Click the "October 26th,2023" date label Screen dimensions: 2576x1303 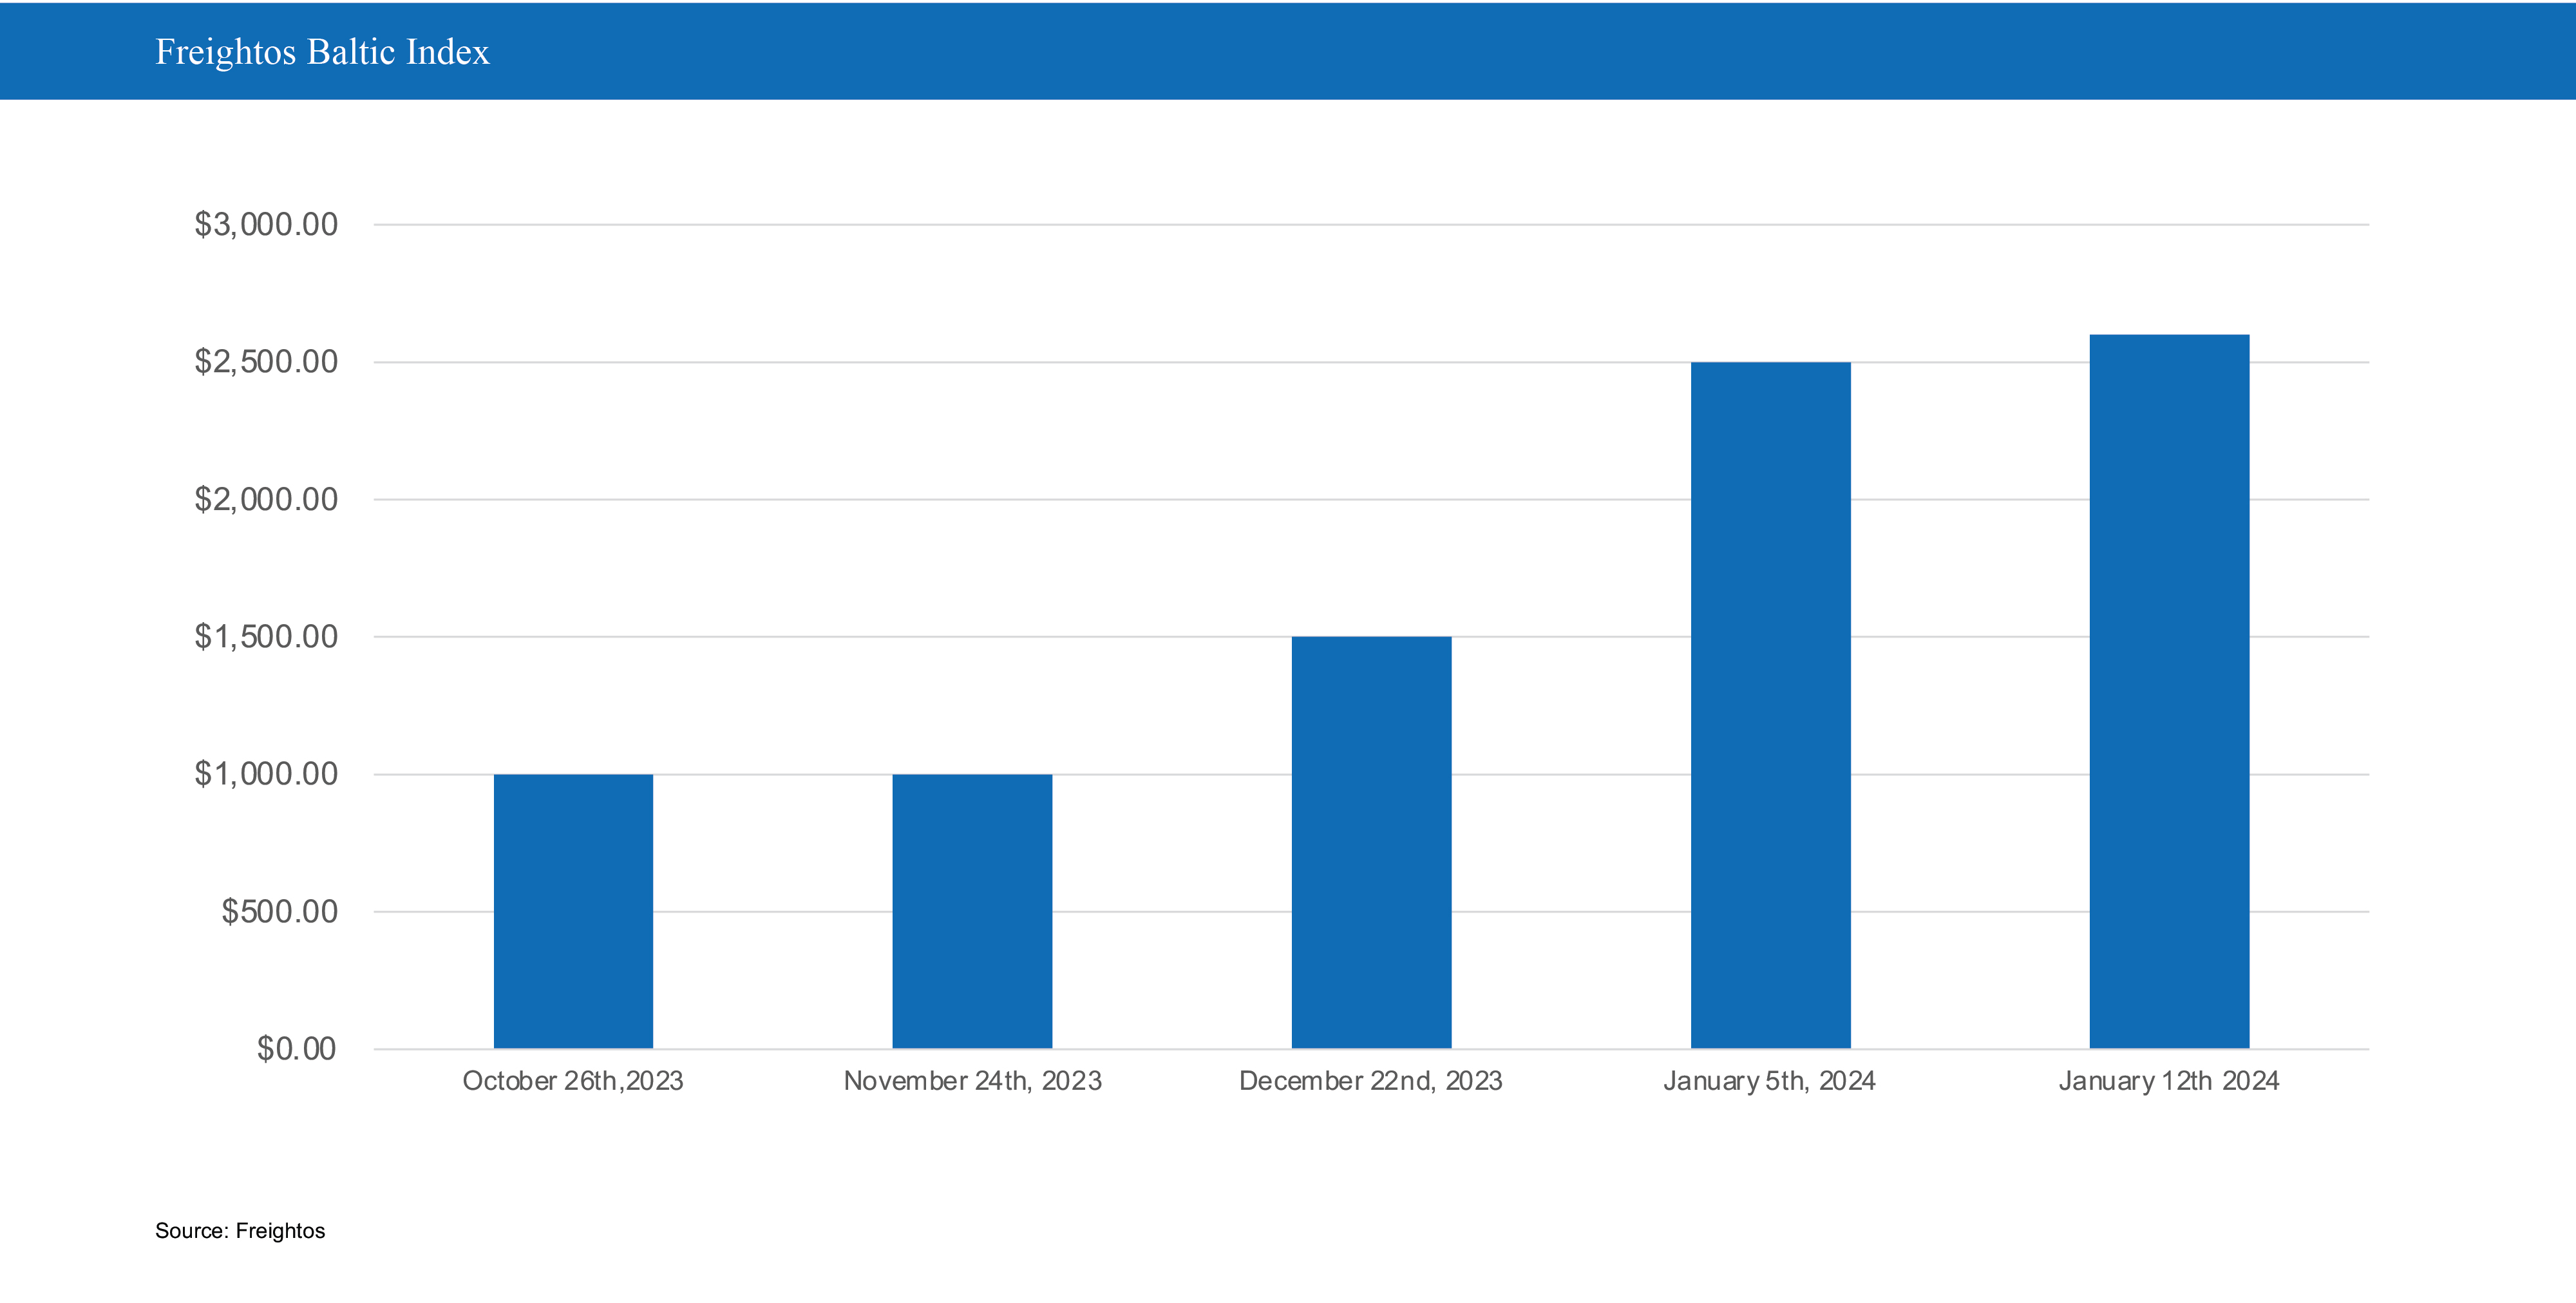tap(573, 1081)
